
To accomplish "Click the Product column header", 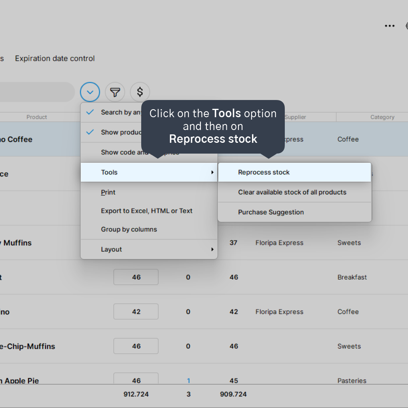I will (37, 117).
